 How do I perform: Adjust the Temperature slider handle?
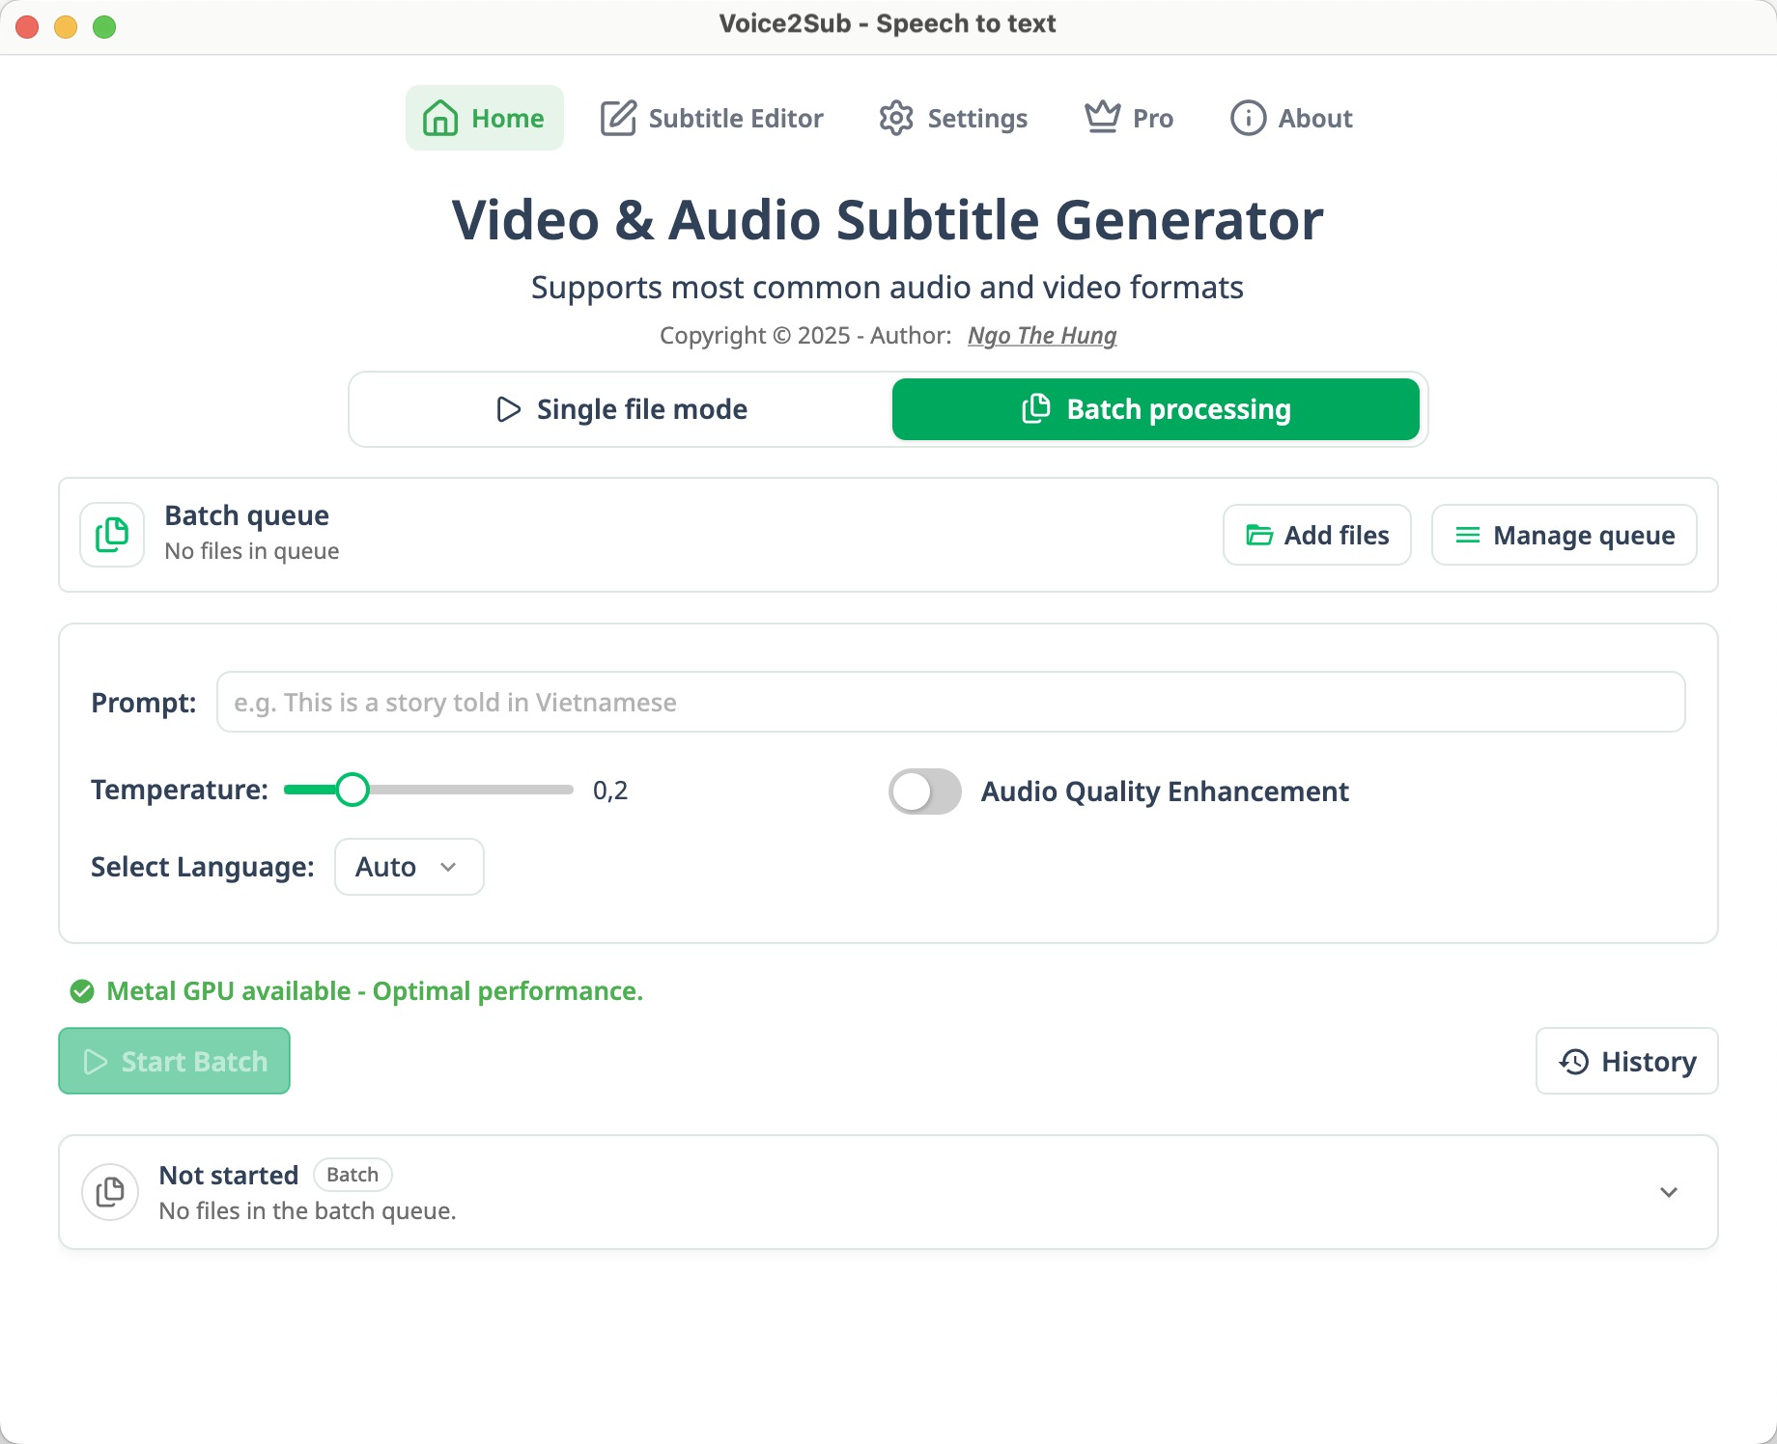click(x=353, y=790)
